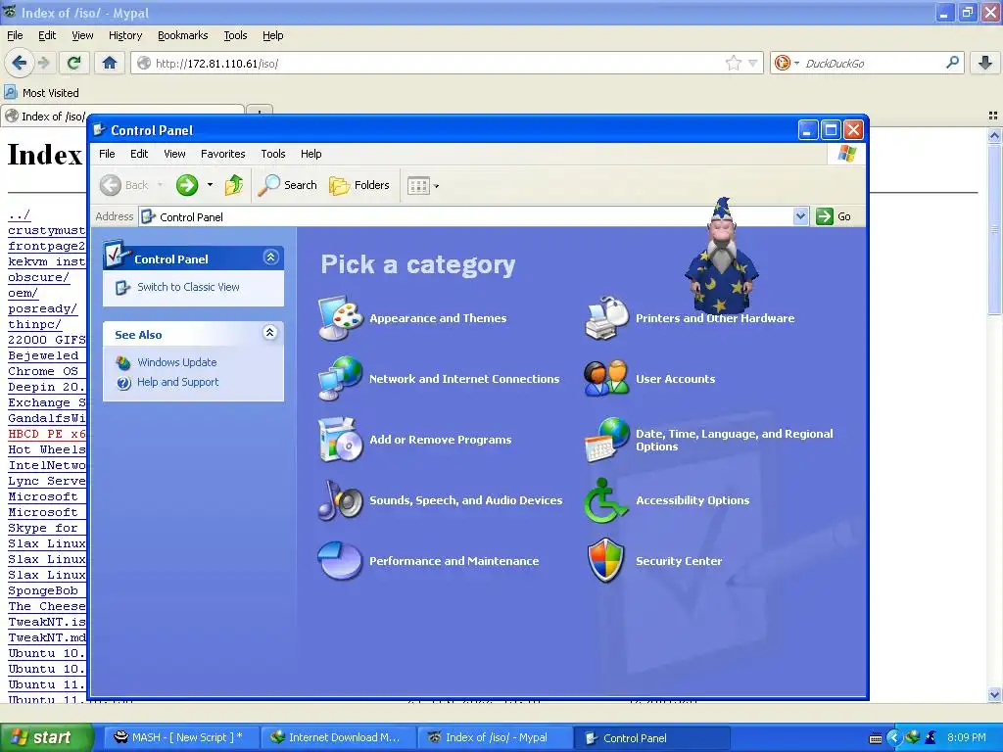
Task: Collapse the Control Panel sidebar section
Action: pos(270,258)
